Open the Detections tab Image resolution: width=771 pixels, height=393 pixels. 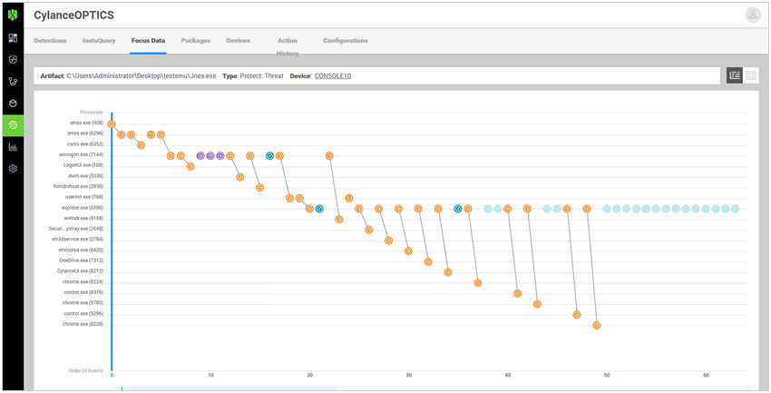(50, 41)
